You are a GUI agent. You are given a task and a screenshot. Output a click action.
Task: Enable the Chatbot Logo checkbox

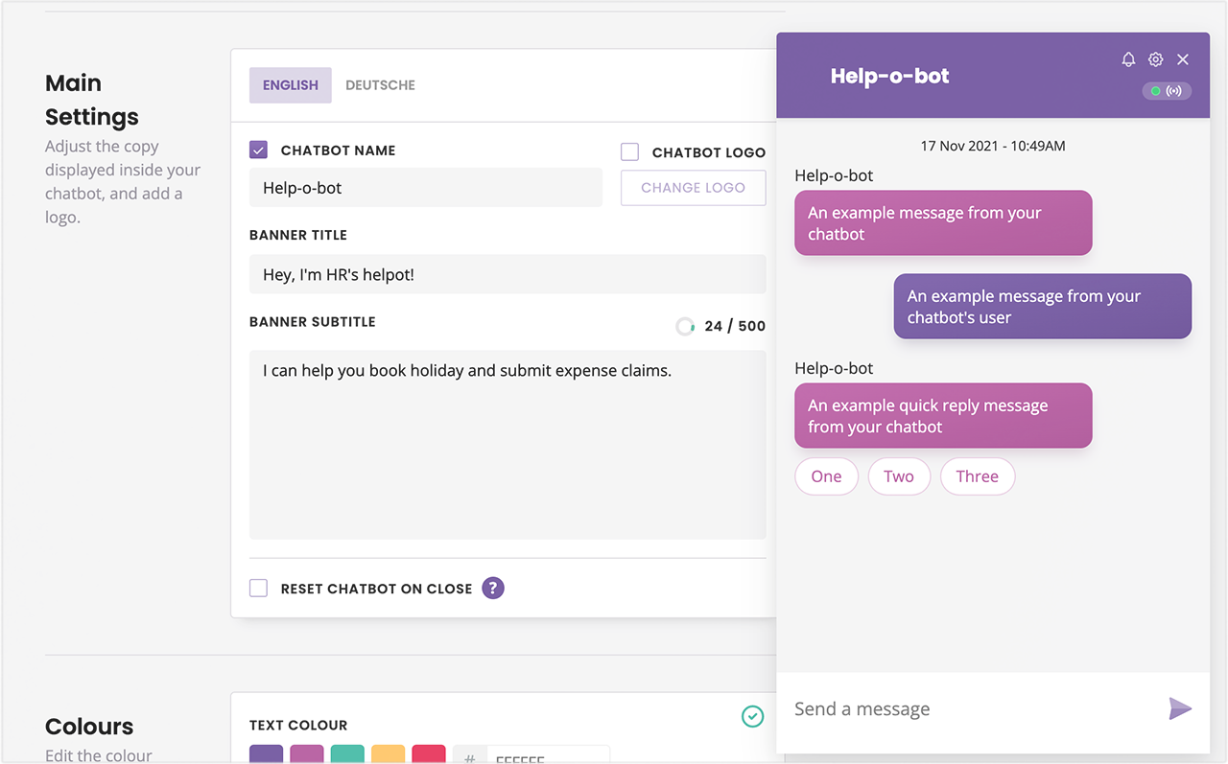[629, 151]
